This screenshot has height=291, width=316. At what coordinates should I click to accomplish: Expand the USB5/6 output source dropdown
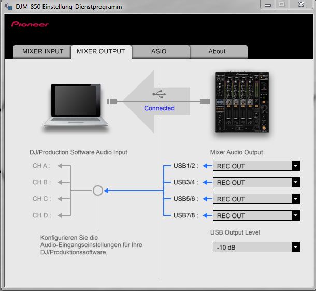point(256,199)
